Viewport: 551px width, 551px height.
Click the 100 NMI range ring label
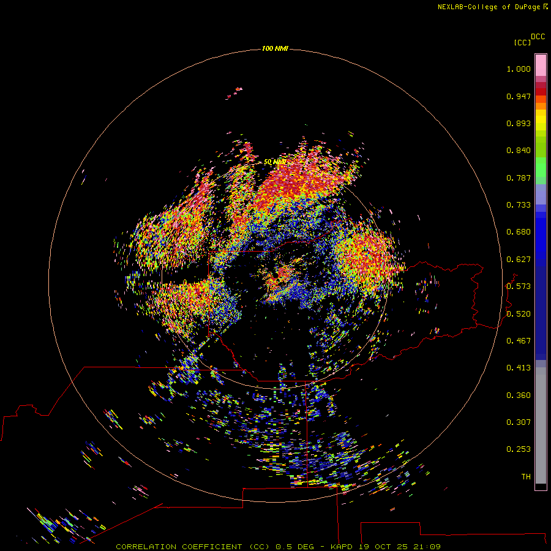coord(275,48)
